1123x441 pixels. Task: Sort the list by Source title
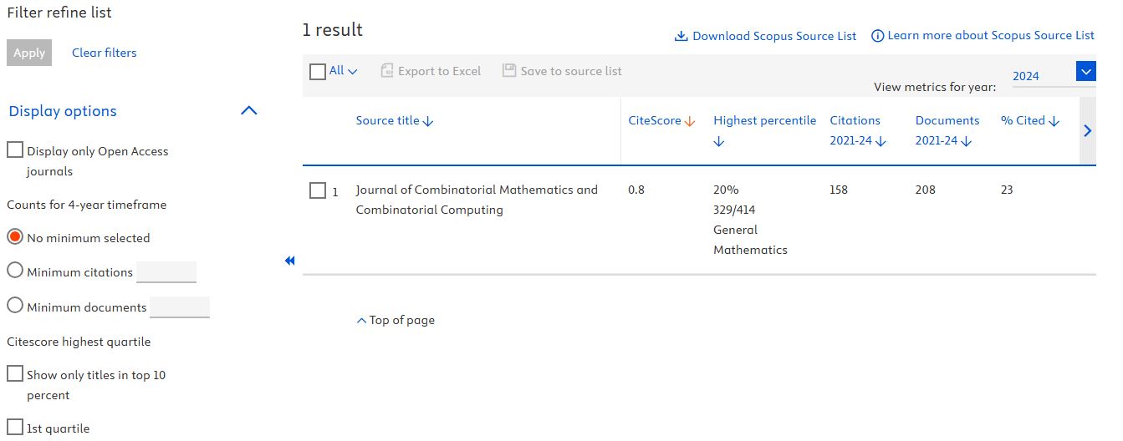point(395,121)
